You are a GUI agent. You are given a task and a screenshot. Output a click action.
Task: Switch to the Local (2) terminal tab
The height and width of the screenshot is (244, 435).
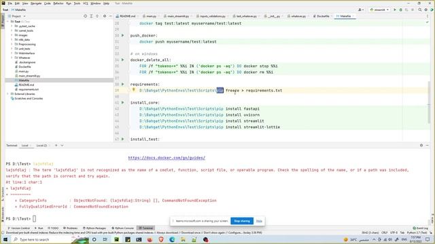[42, 145]
